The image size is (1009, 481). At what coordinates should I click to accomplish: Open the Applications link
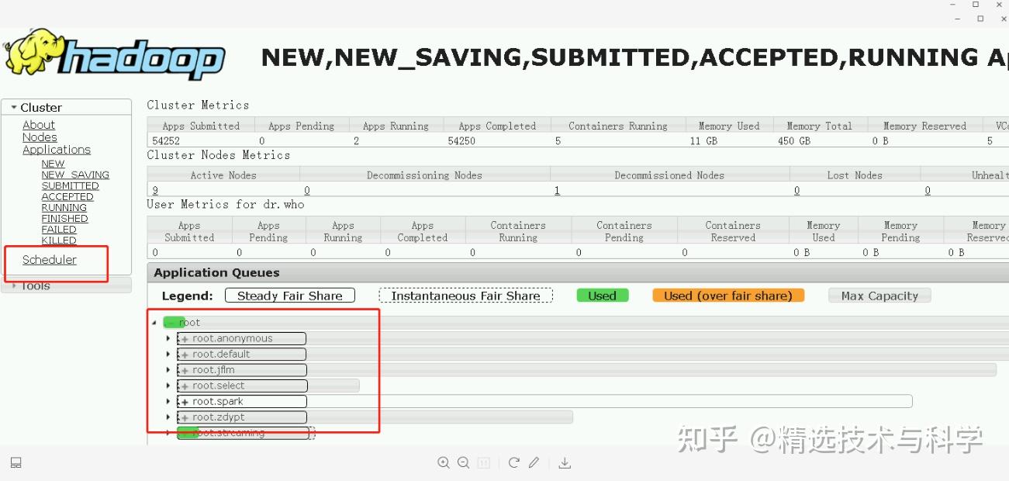(57, 150)
